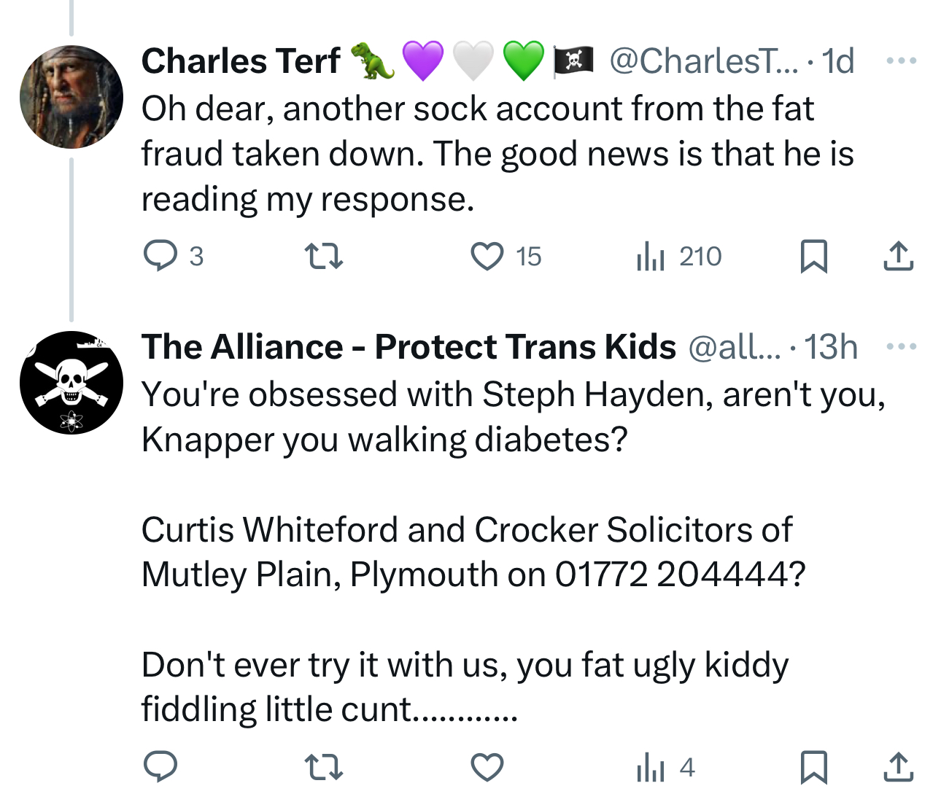941x802 pixels.
Task: Reply to The Alliance's post
Action: (160, 767)
